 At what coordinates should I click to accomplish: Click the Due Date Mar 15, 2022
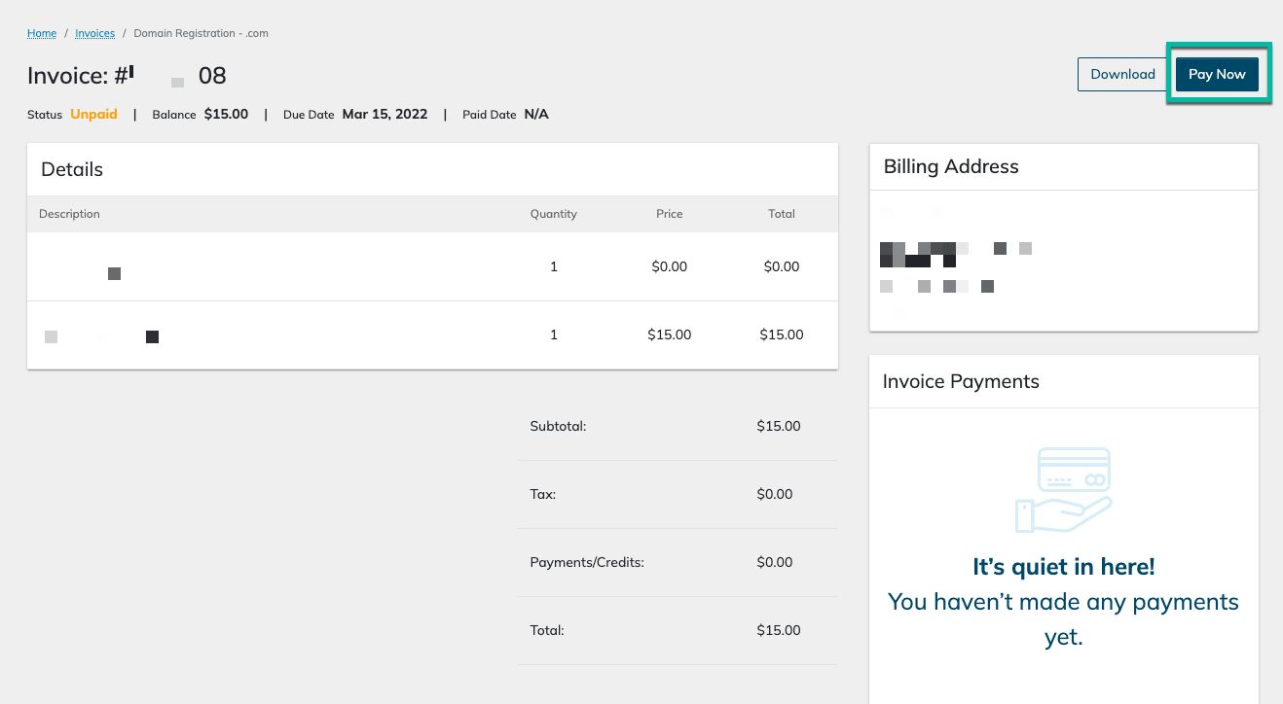pyautogui.click(x=385, y=114)
